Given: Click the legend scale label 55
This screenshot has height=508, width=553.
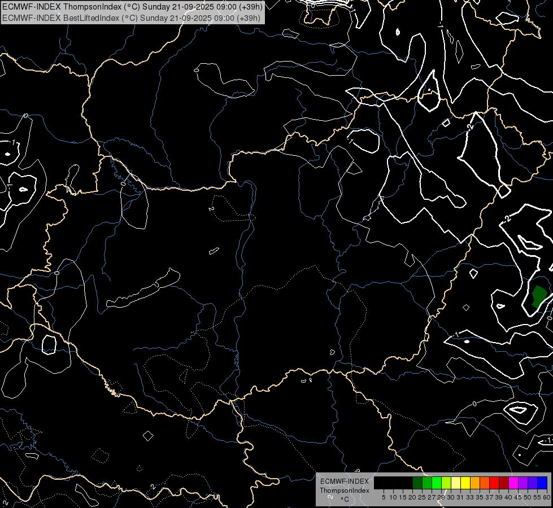Looking at the screenshot, I should (x=537, y=497).
